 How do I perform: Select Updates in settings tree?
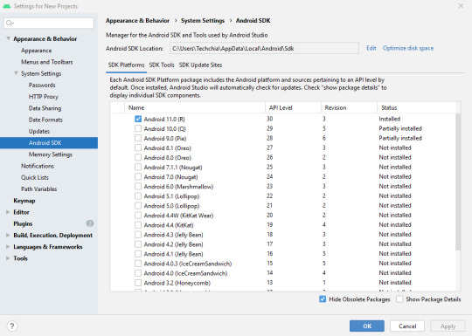coord(39,131)
